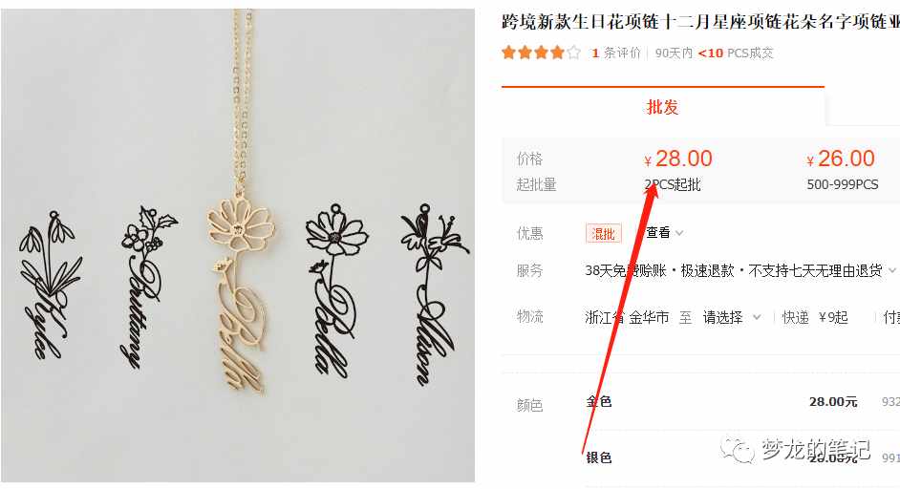Screen dimensions: 900x489
Task: Click the black Kylee name pendant
Action: coord(49,285)
